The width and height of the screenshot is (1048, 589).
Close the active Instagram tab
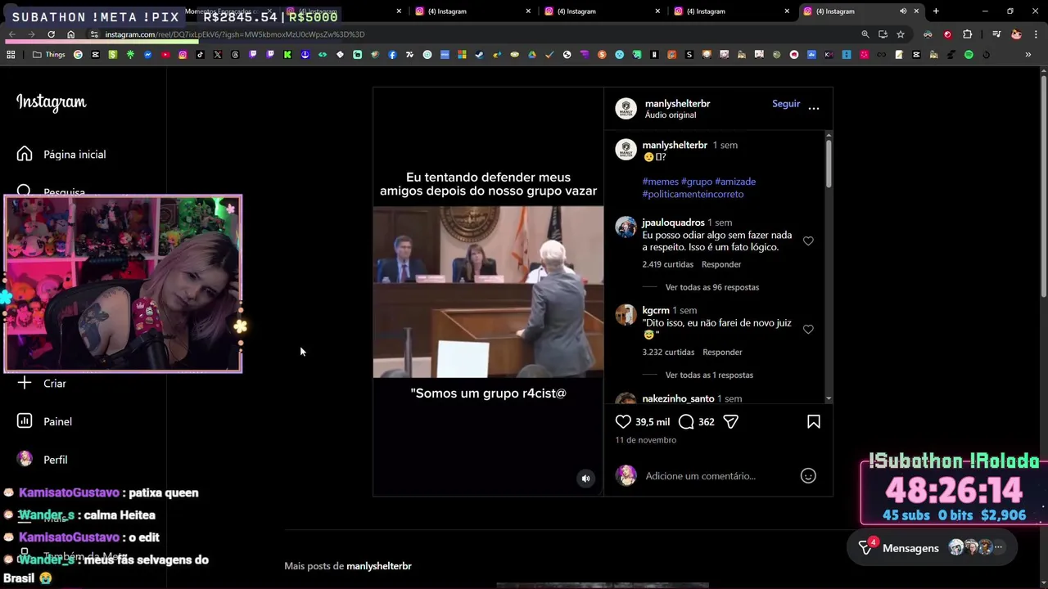tap(916, 11)
